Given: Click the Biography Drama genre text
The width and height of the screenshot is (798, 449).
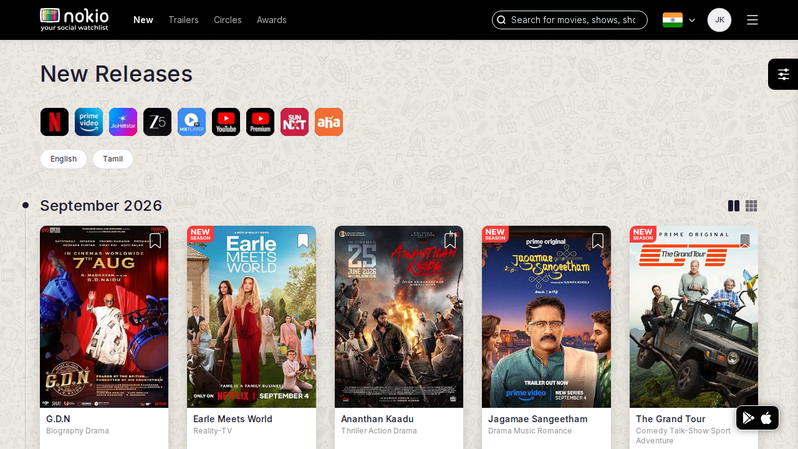Looking at the screenshot, I should 77,431.
